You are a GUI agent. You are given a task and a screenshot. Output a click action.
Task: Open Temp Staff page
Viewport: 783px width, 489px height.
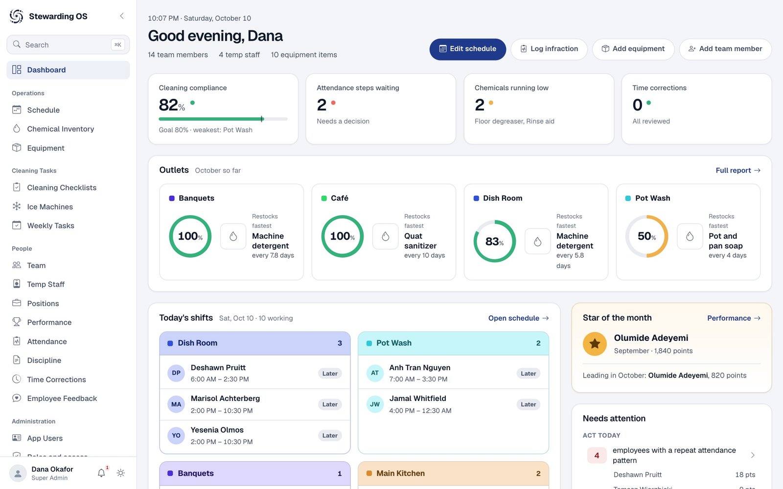pos(68,284)
